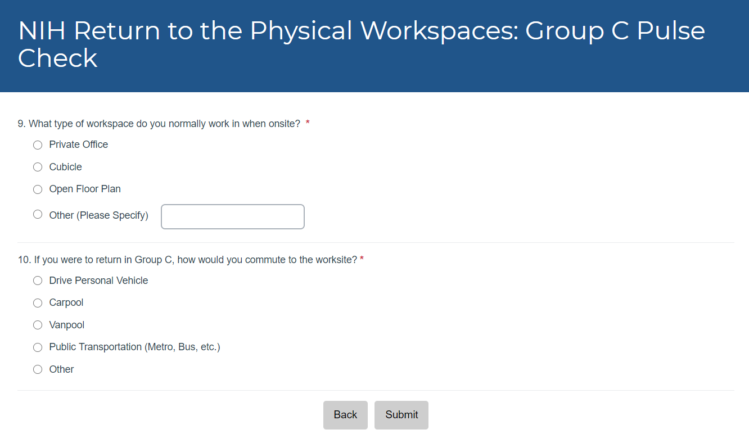Viewport: 749px width, 443px height.
Task: Click Public Transportation (Metro, Bus, etc.) label
Action: click(x=134, y=347)
